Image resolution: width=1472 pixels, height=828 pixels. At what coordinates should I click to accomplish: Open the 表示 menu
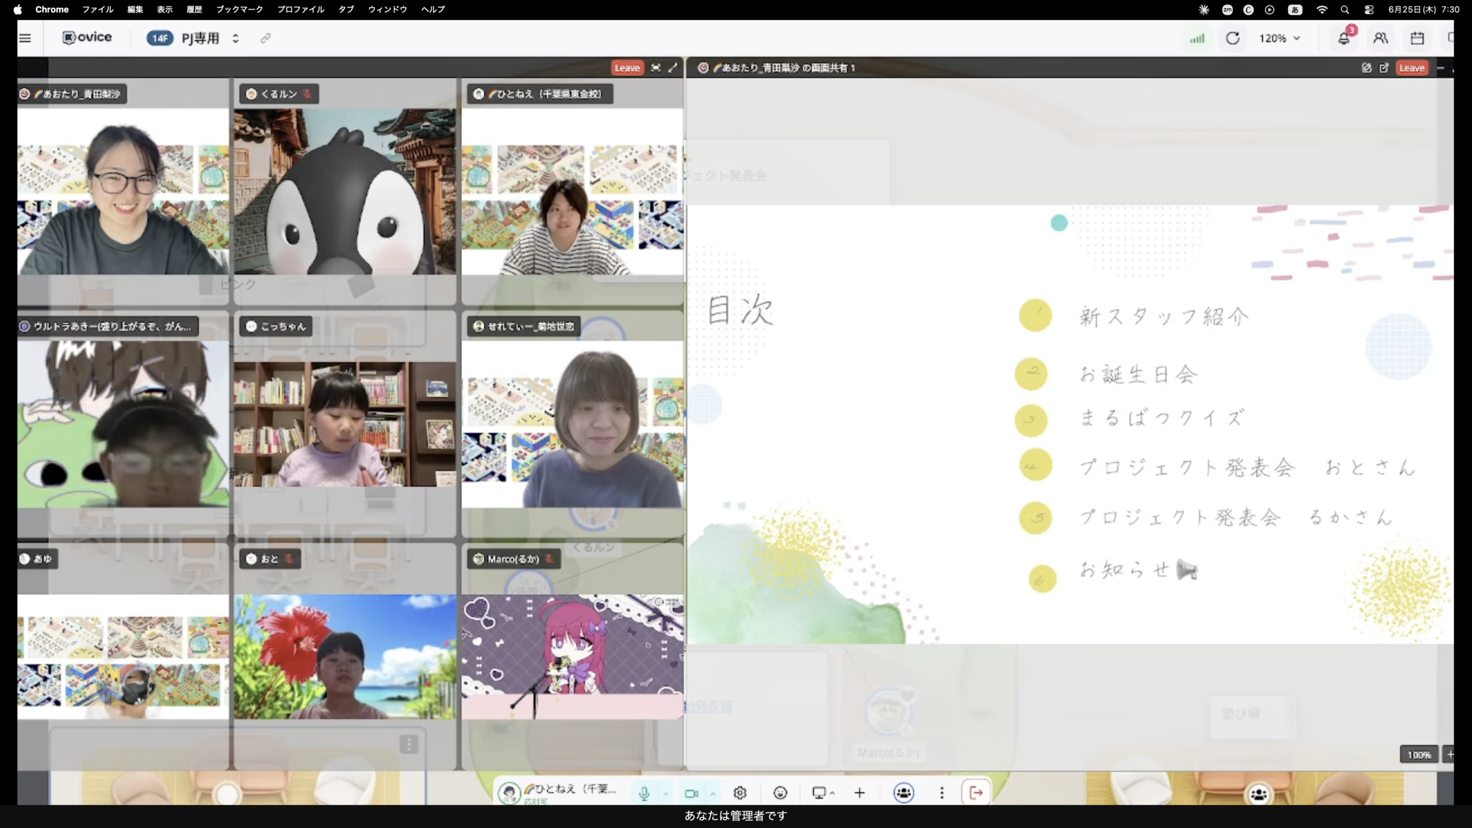pos(165,9)
